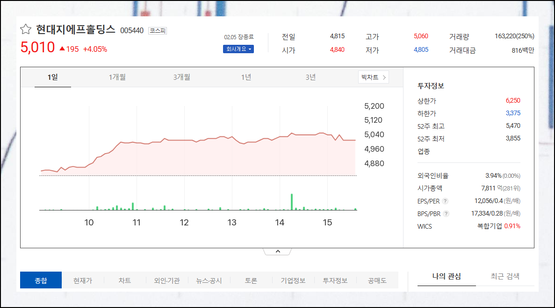
Task: Click chart price axis label 5,200
Action: (x=374, y=106)
